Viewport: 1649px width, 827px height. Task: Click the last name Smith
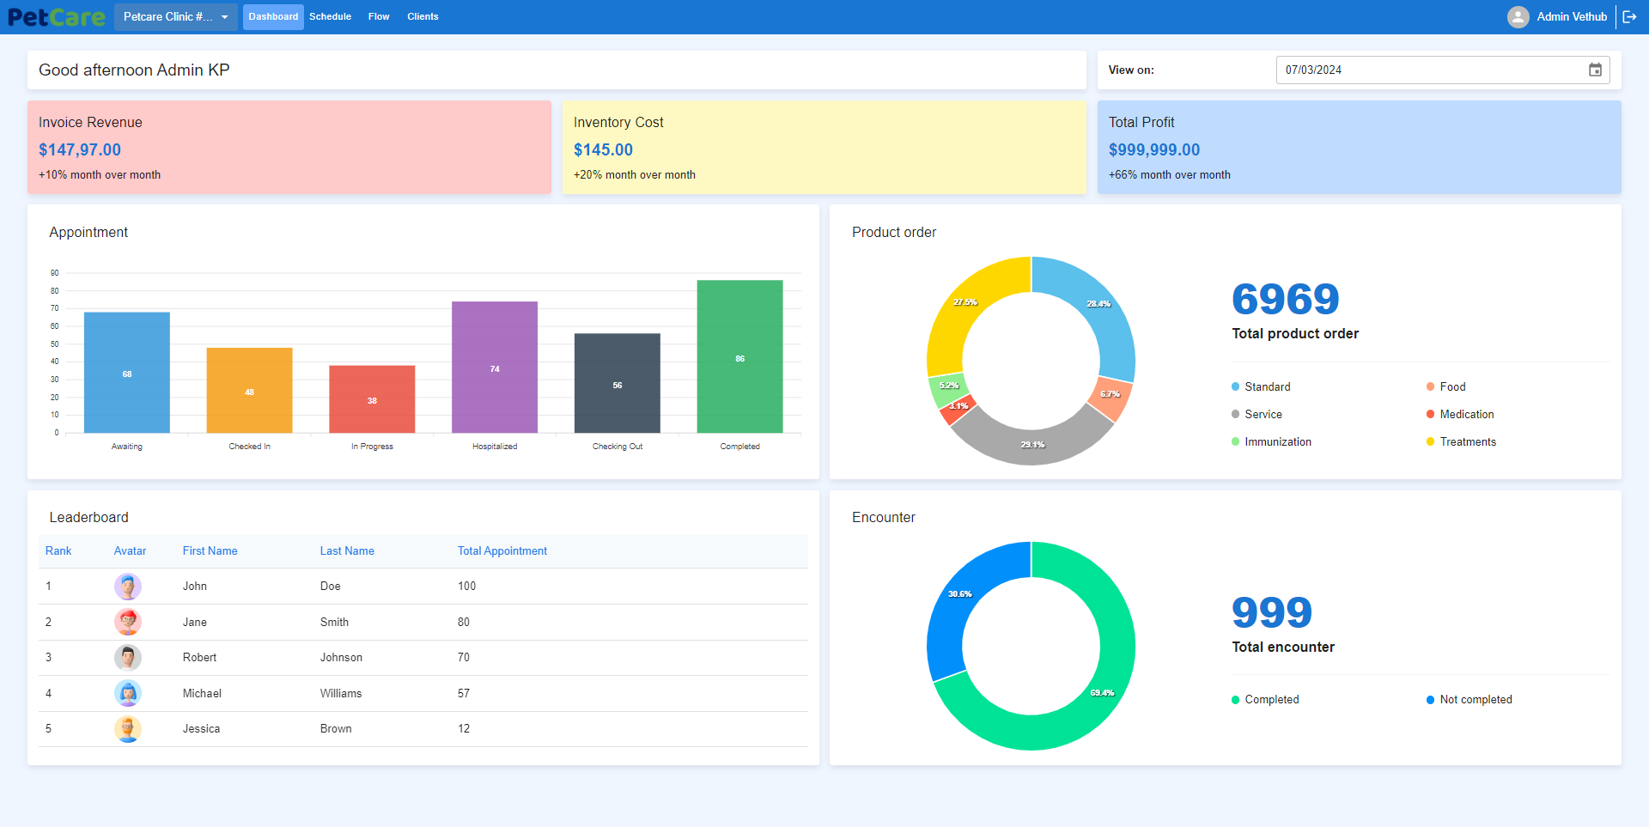[334, 623]
